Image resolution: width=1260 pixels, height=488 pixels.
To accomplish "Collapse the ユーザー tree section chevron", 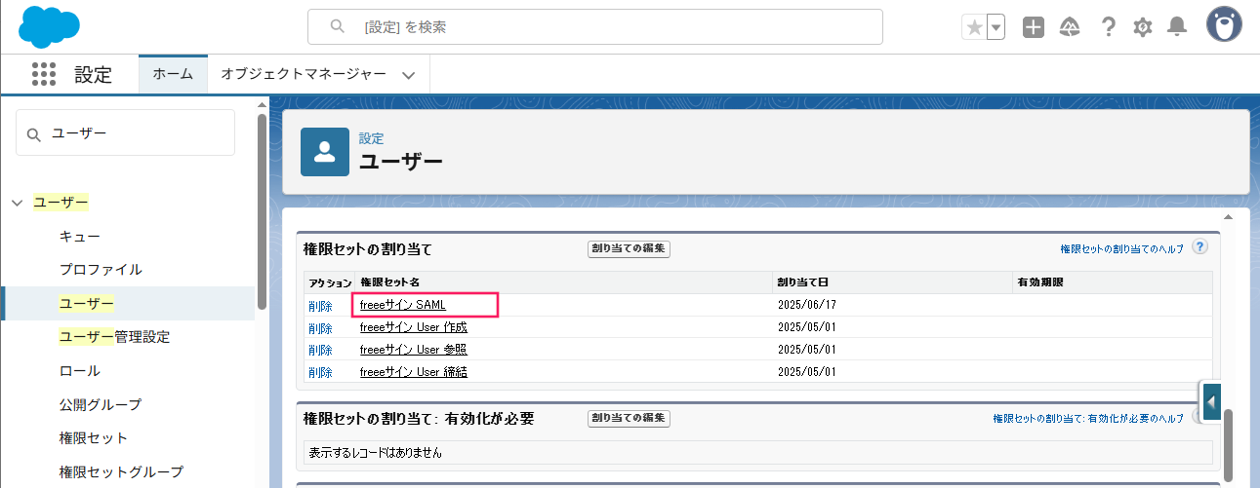I will 17,203.
